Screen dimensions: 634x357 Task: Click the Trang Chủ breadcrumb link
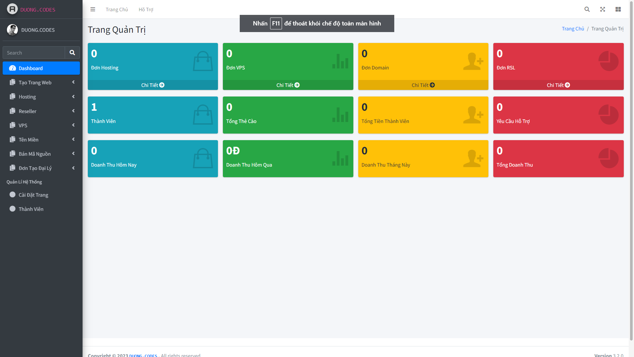573,29
